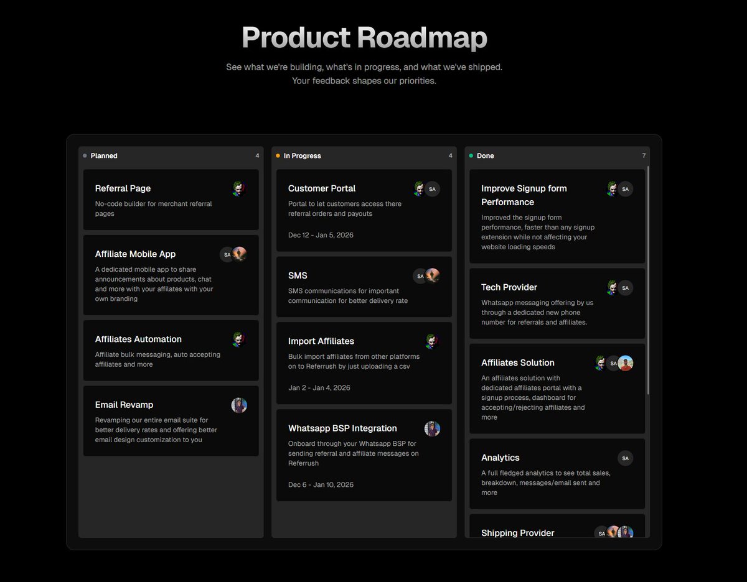The image size is (747, 582).
Task: Click 'Whatsapp messaging offering by us' description
Action: 537,312
